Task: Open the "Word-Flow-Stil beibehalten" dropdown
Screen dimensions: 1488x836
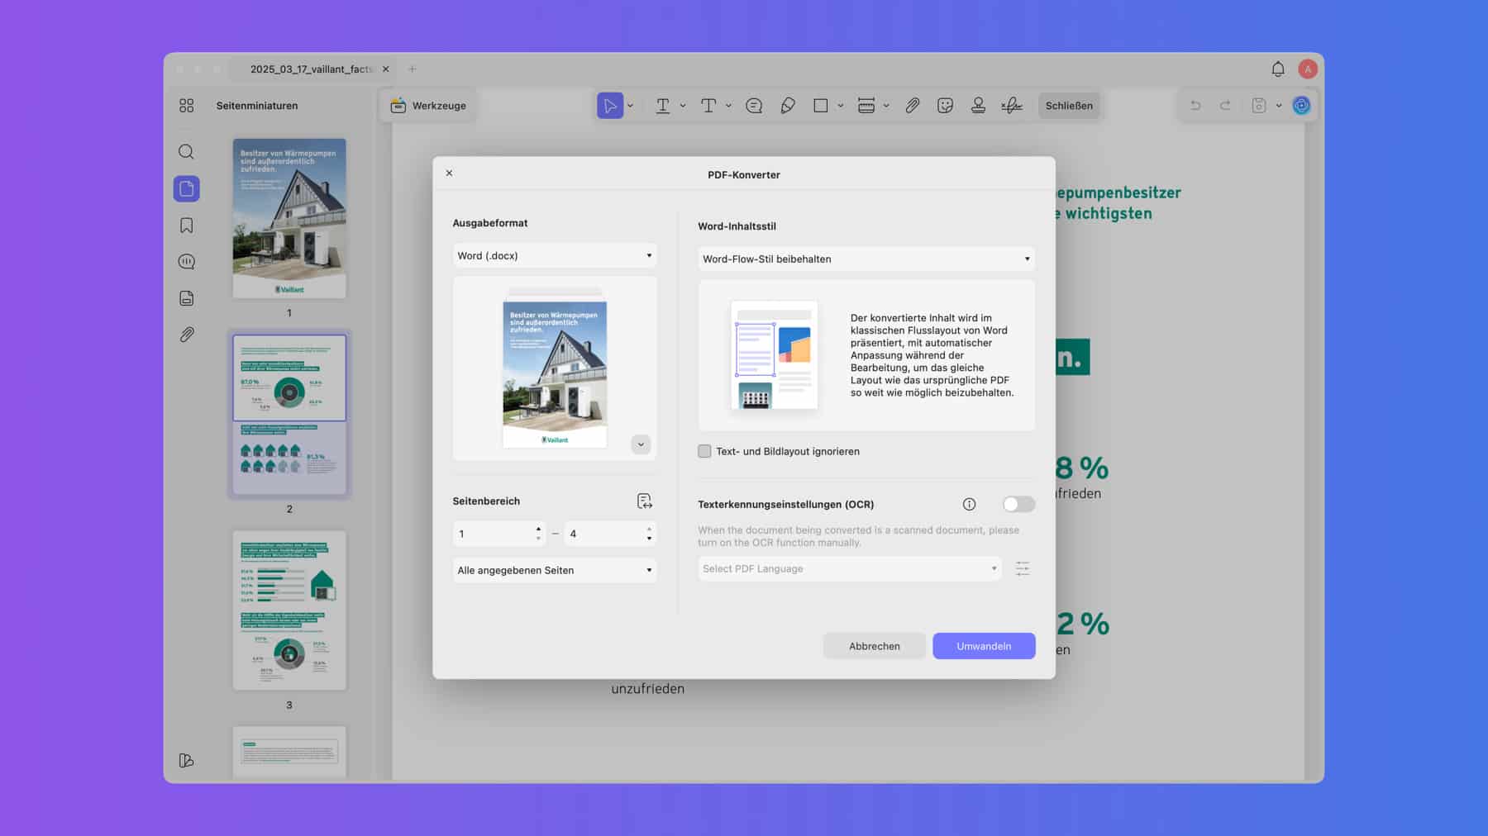Action: click(866, 259)
